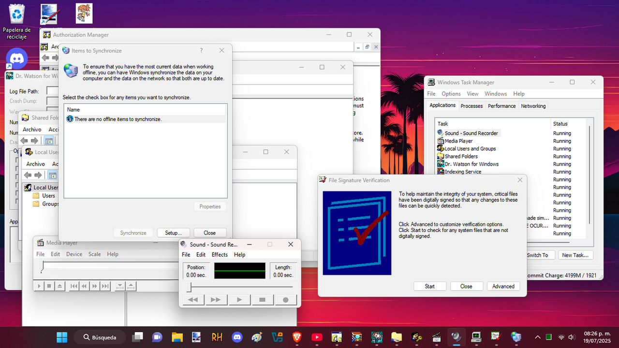Screen dimensions: 619x348
Task: Open Papelera de reciclaje on the desktop
Action: (x=17, y=22)
